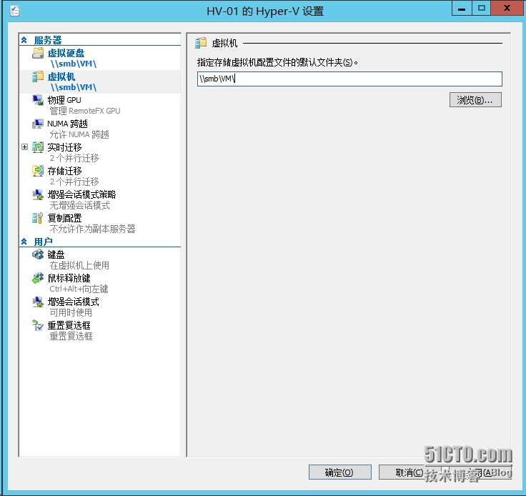Click the window icon in the title bar
Image resolution: width=526 pixels, height=496 pixels.
click(14, 11)
